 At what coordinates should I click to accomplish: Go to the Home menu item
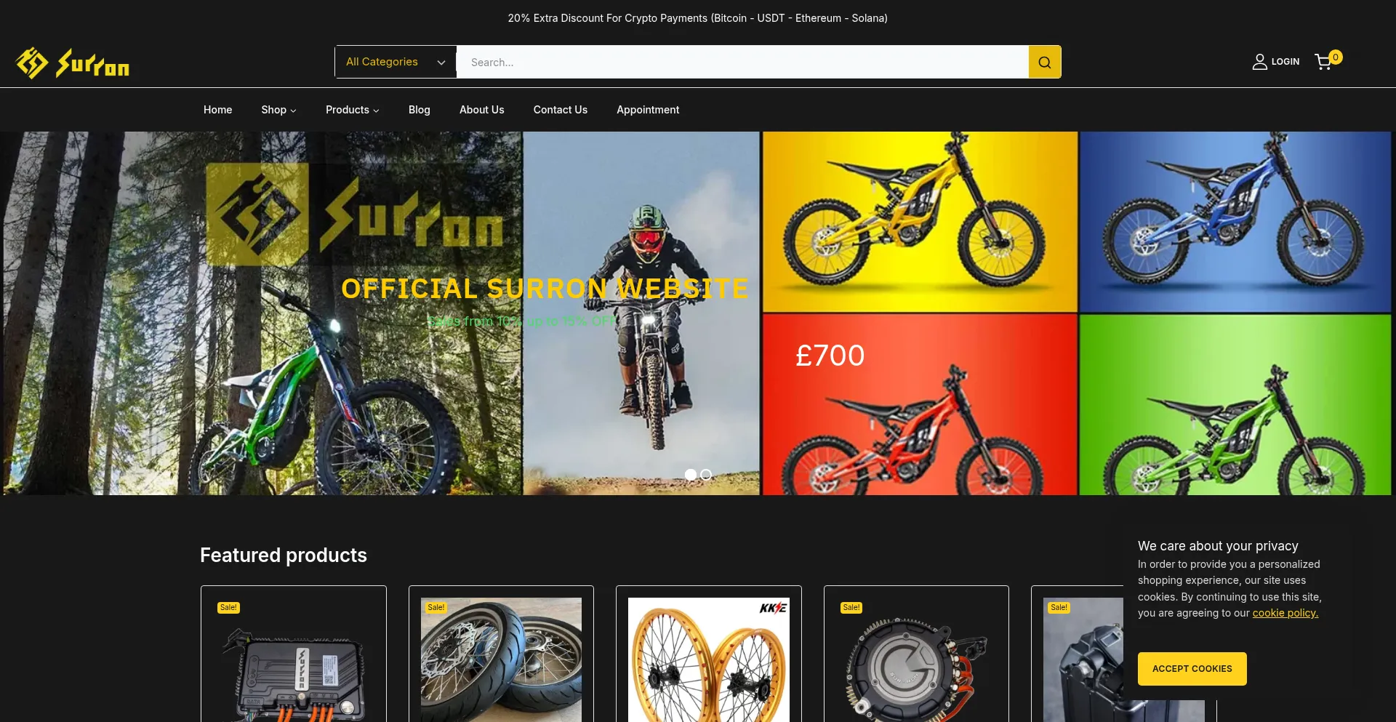click(x=218, y=110)
